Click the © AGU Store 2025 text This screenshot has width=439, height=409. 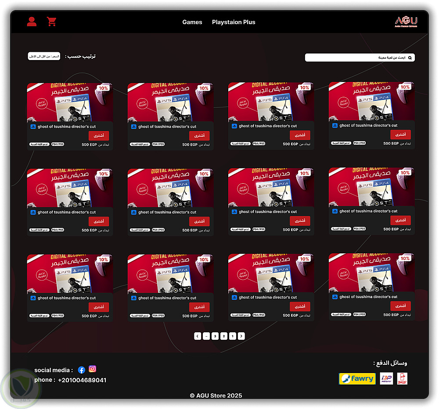click(x=216, y=395)
